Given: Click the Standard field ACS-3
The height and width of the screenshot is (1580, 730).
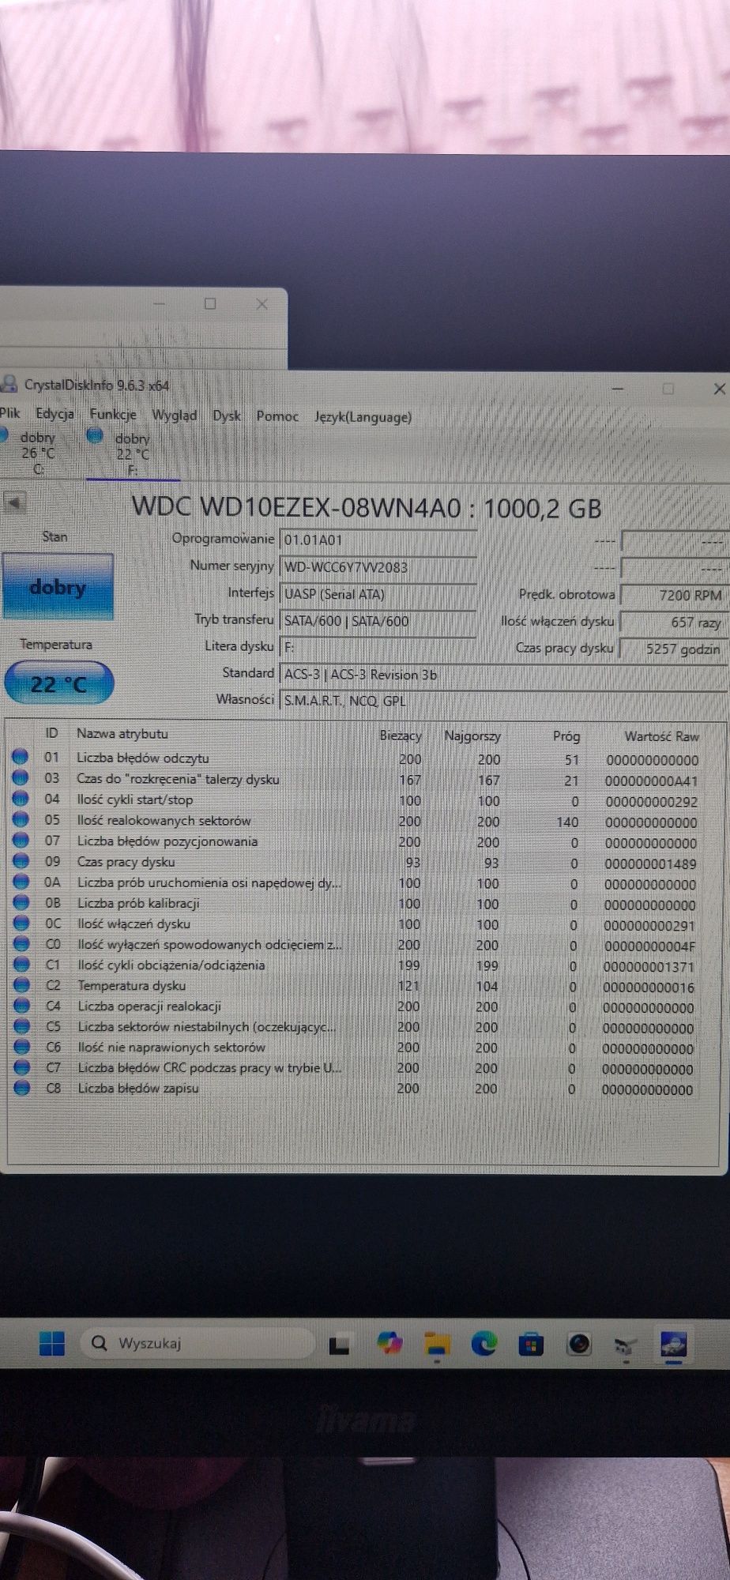Looking at the screenshot, I should [502, 675].
